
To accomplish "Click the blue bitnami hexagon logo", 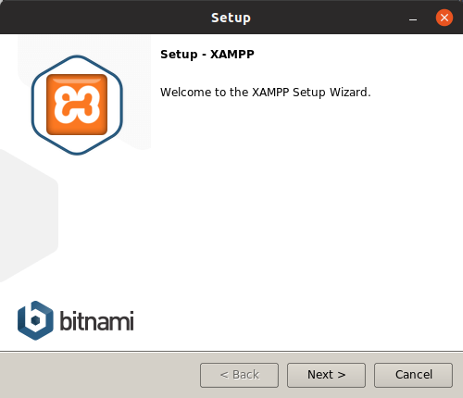I will [x=35, y=320].
